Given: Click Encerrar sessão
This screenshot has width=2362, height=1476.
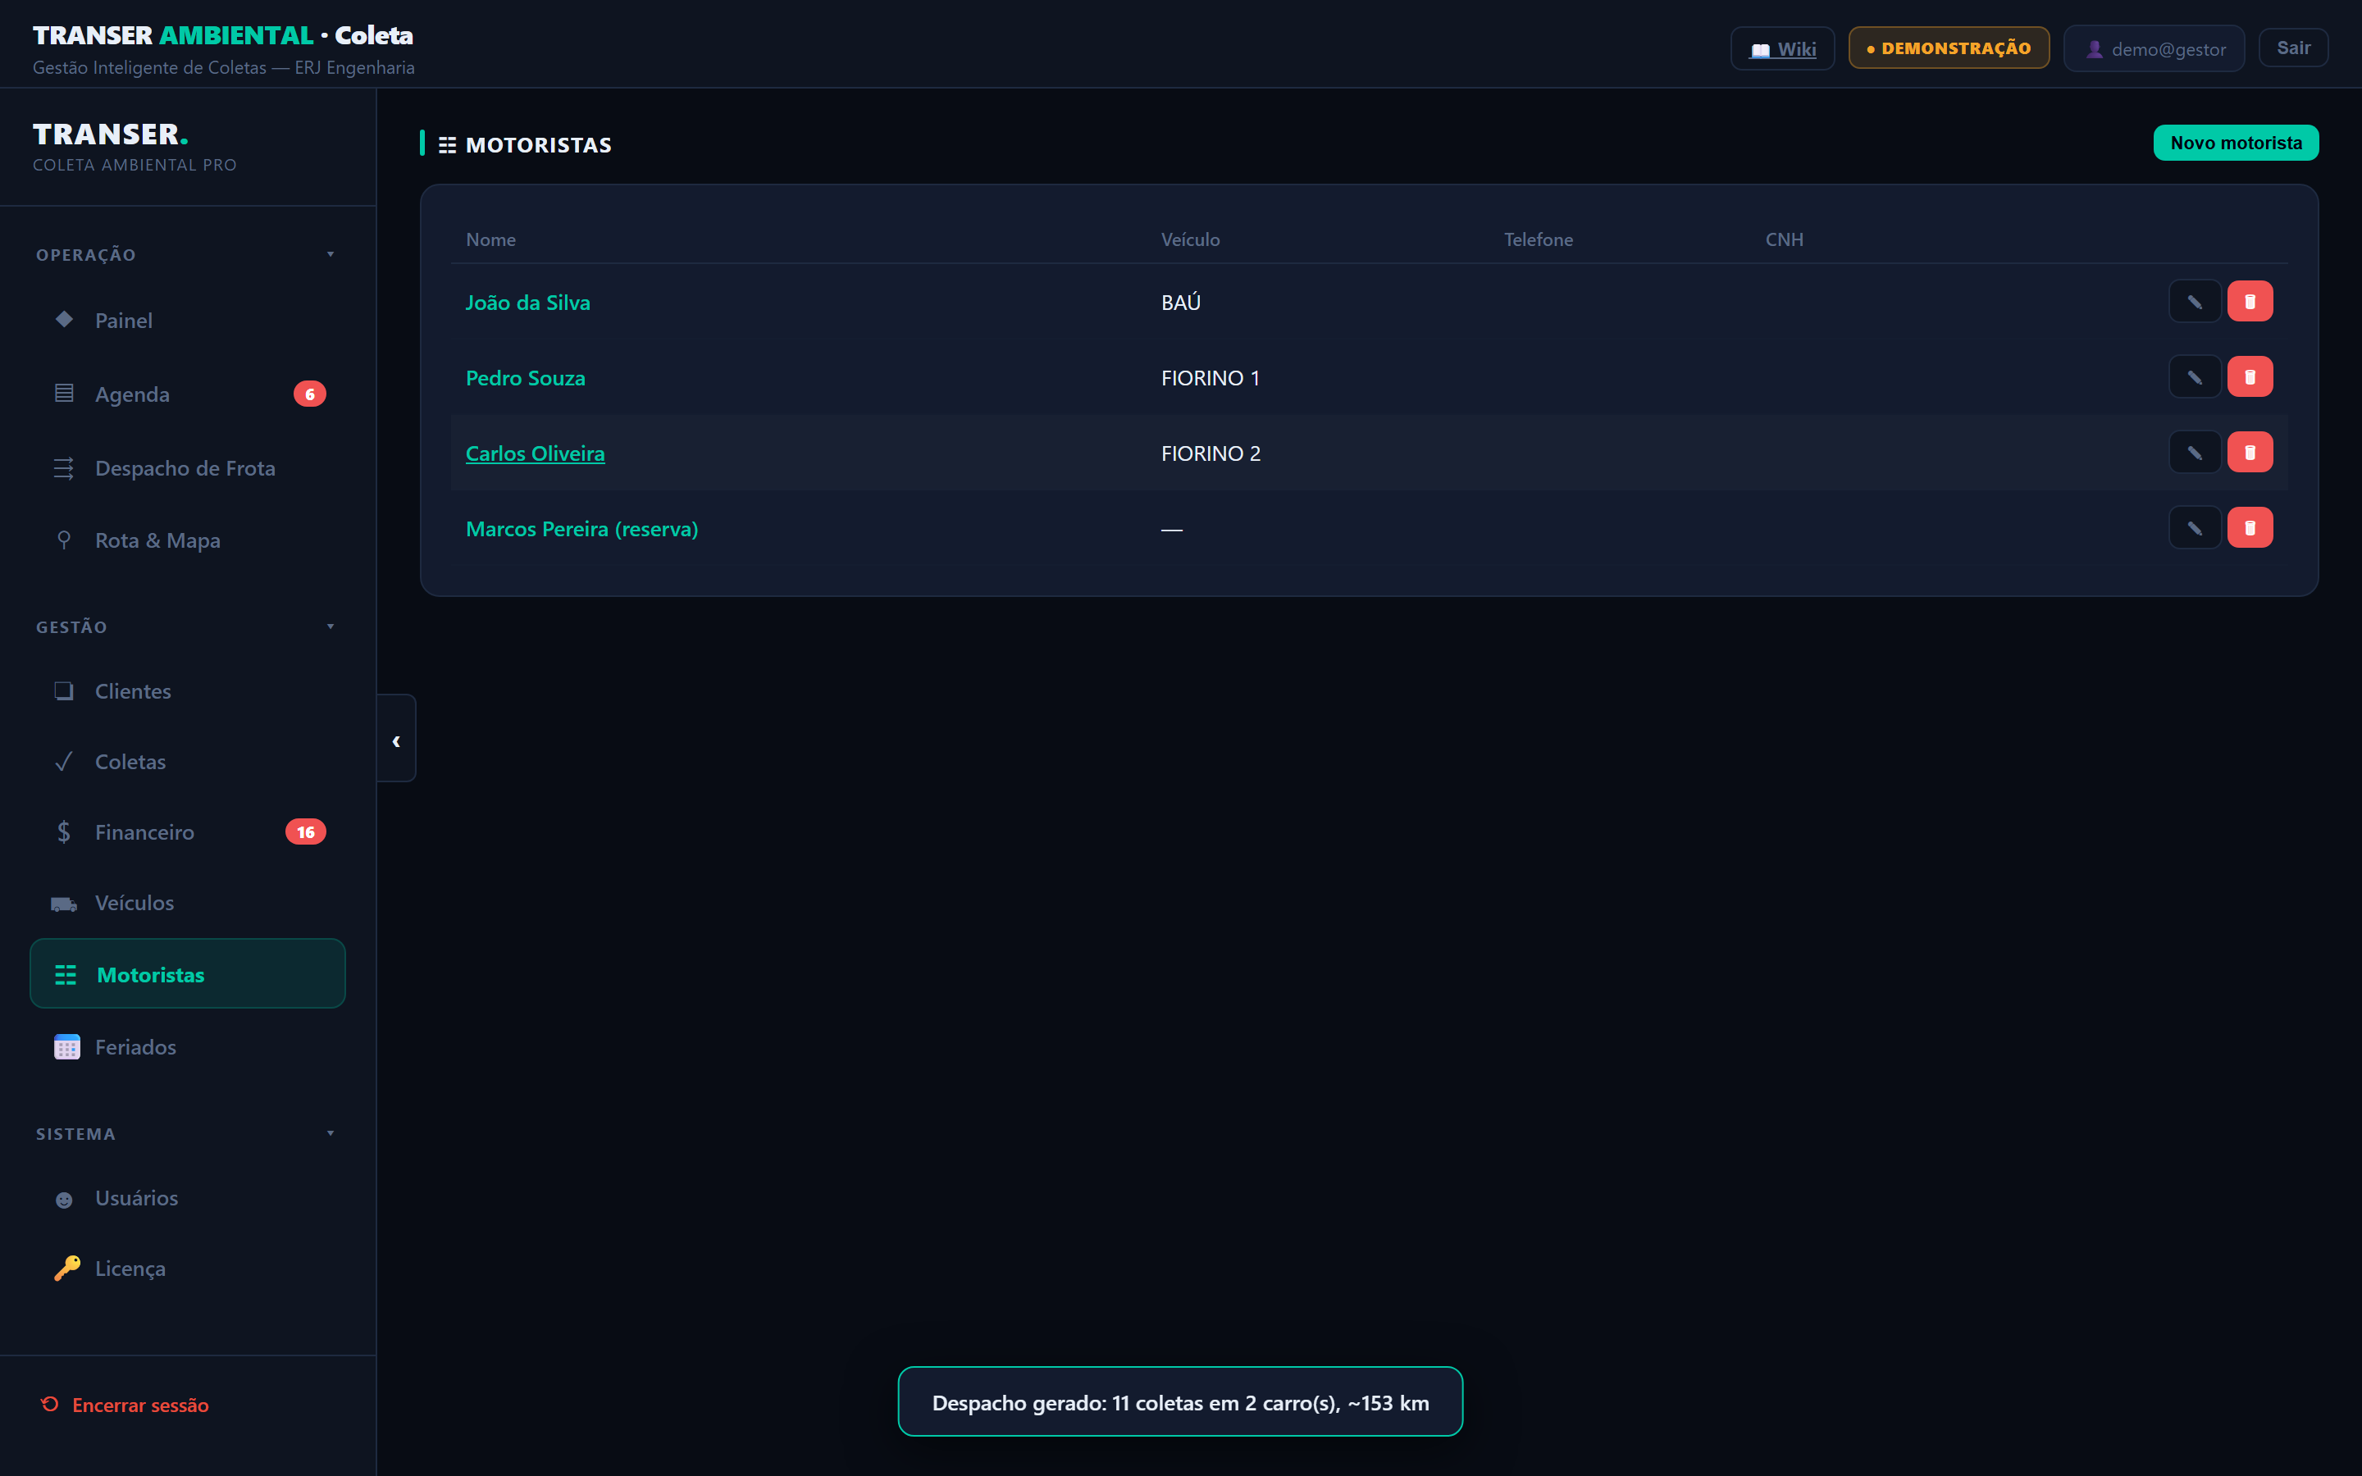Looking at the screenshot, I should (125, 1405).
